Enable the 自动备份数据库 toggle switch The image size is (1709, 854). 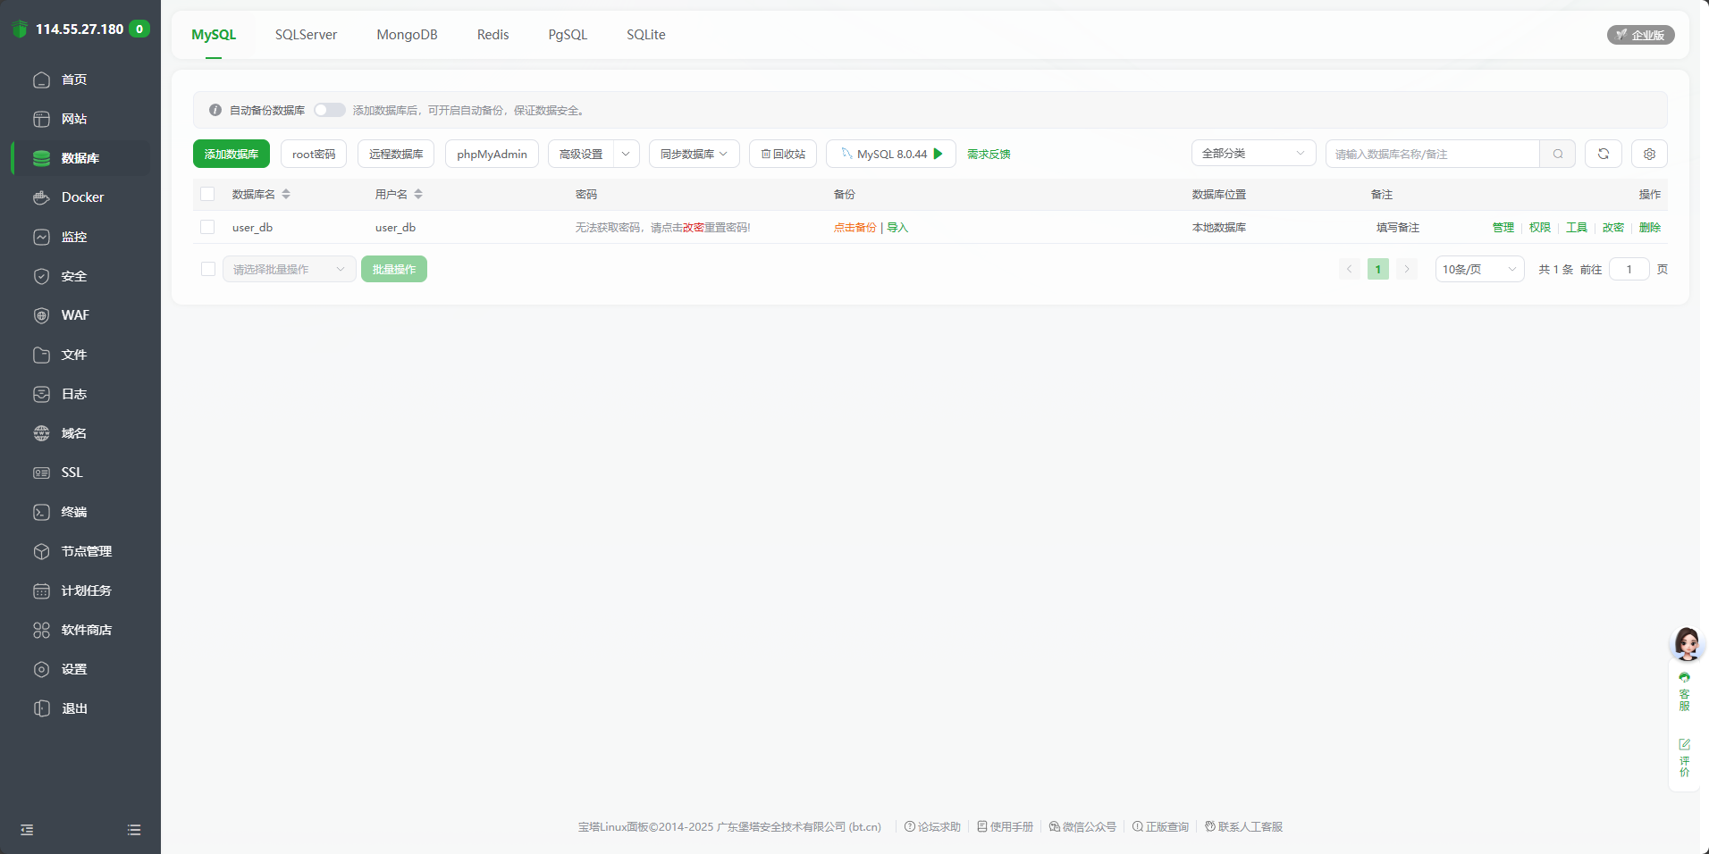pos(329,109)
